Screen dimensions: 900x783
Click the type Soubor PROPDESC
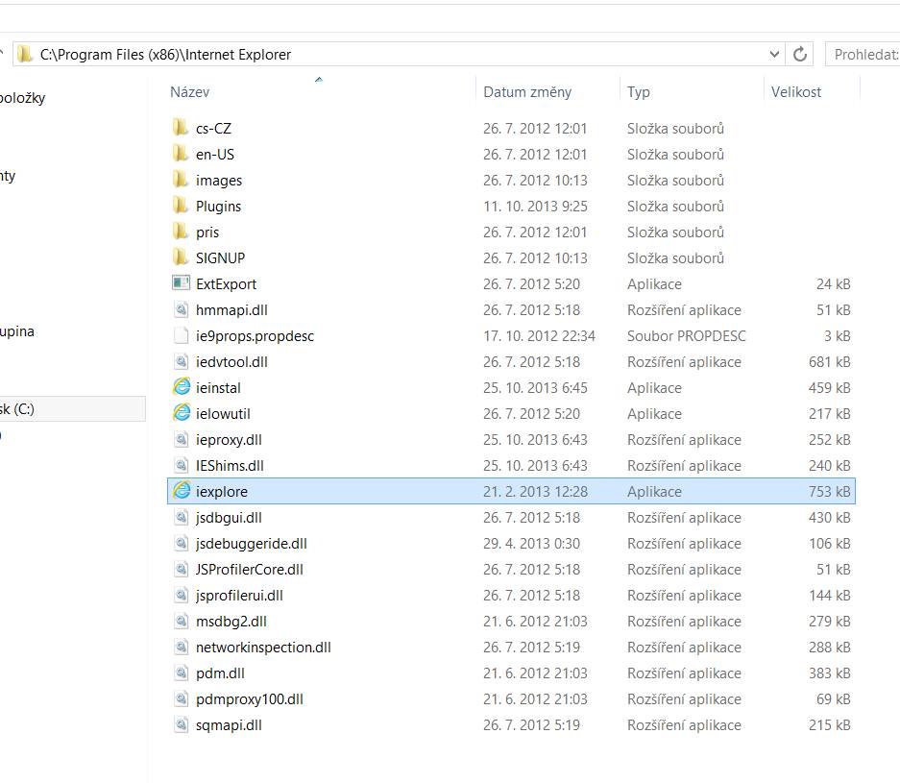[x=687, y=336]
